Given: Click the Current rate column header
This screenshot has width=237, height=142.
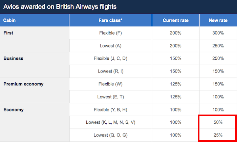Looking at the screenshot, I should click(x=176, y=20).
